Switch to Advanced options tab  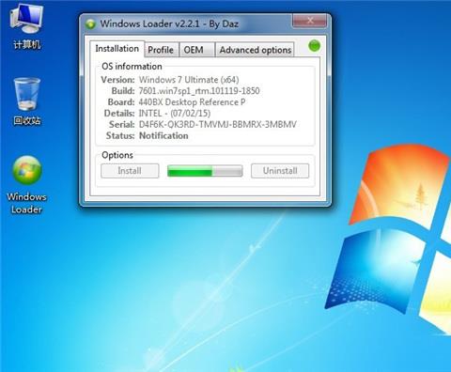[256, 50]
